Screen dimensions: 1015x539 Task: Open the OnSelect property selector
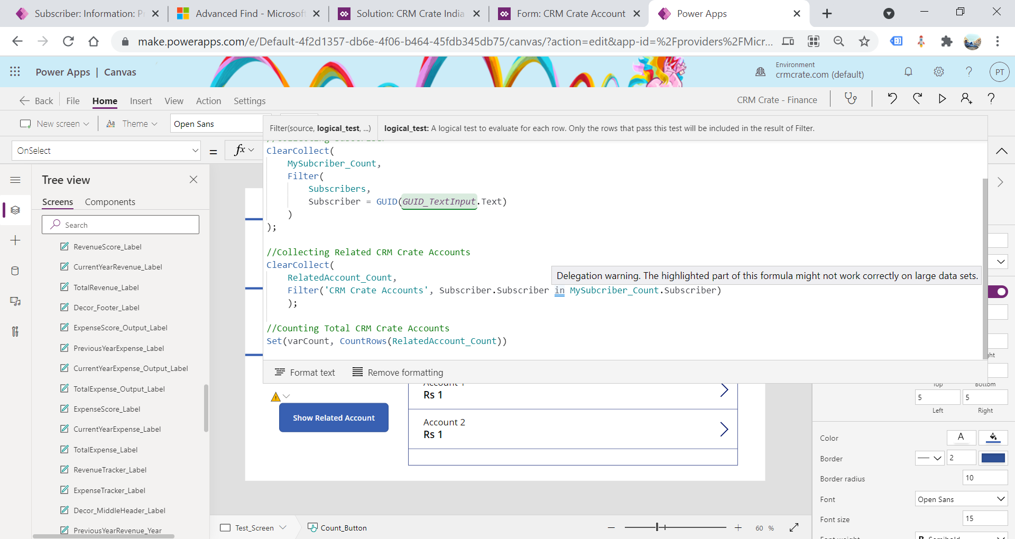click(x=106, y=150)
